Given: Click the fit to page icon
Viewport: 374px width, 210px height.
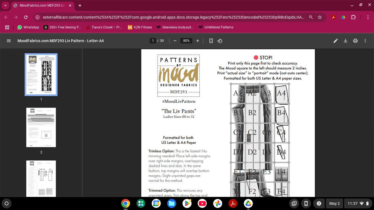Looking at the screenshot, I should click(211, 41).
